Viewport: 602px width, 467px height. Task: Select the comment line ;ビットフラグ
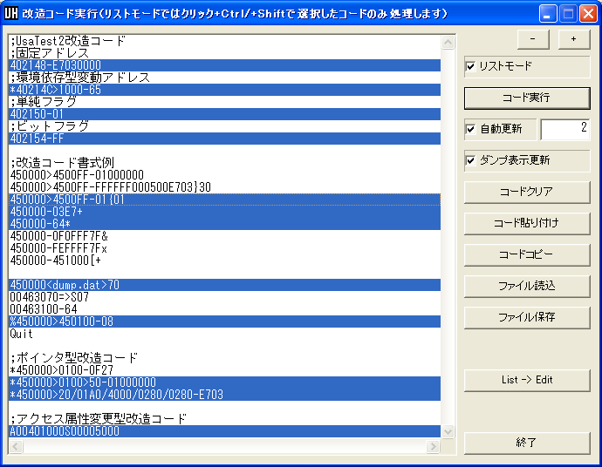tap(224, 126)
